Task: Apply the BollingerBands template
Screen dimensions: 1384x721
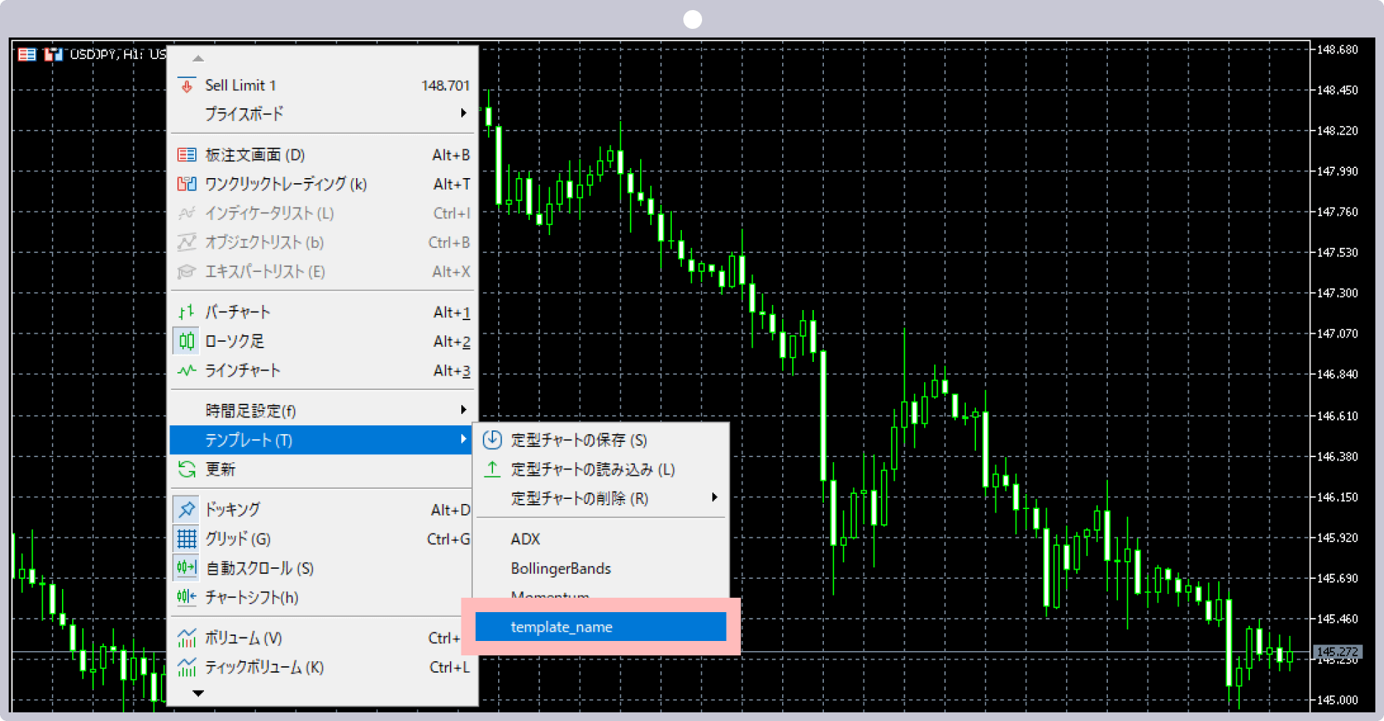Action: 560,568
